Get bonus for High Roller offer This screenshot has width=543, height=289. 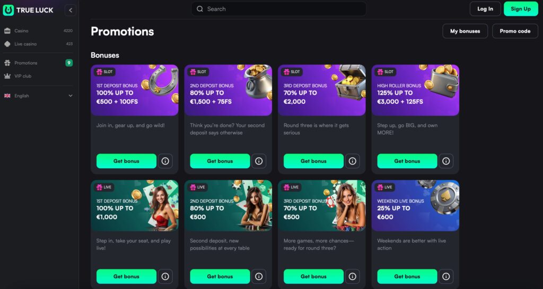[x=407, y=161]
